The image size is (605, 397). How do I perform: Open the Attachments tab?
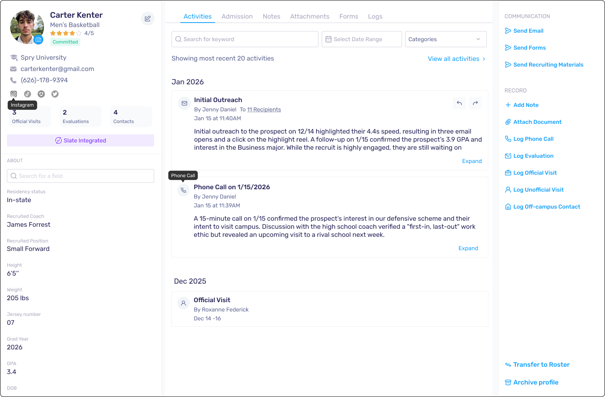310,17
